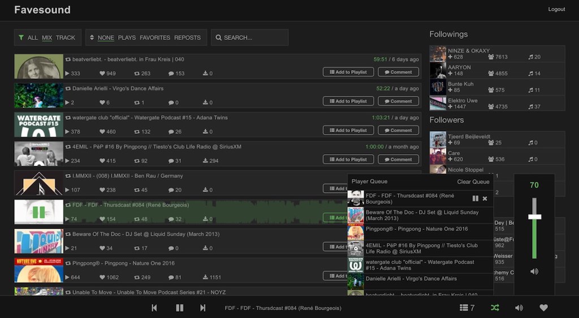Sort the list by REPOSTS
Screen dimensions: 579x318
click(x=187, y=38)
